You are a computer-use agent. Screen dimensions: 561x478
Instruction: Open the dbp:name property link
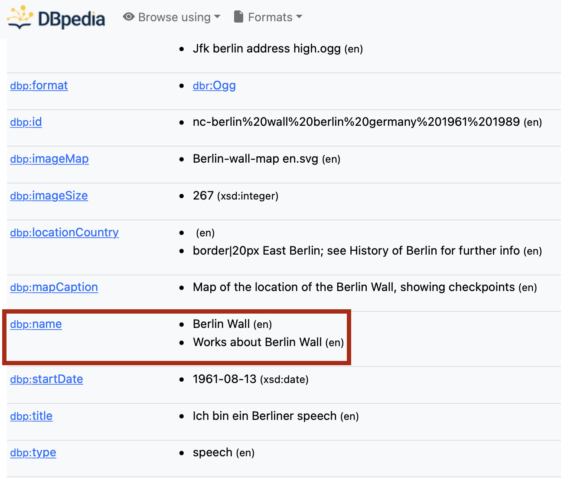tap(36, 324)
